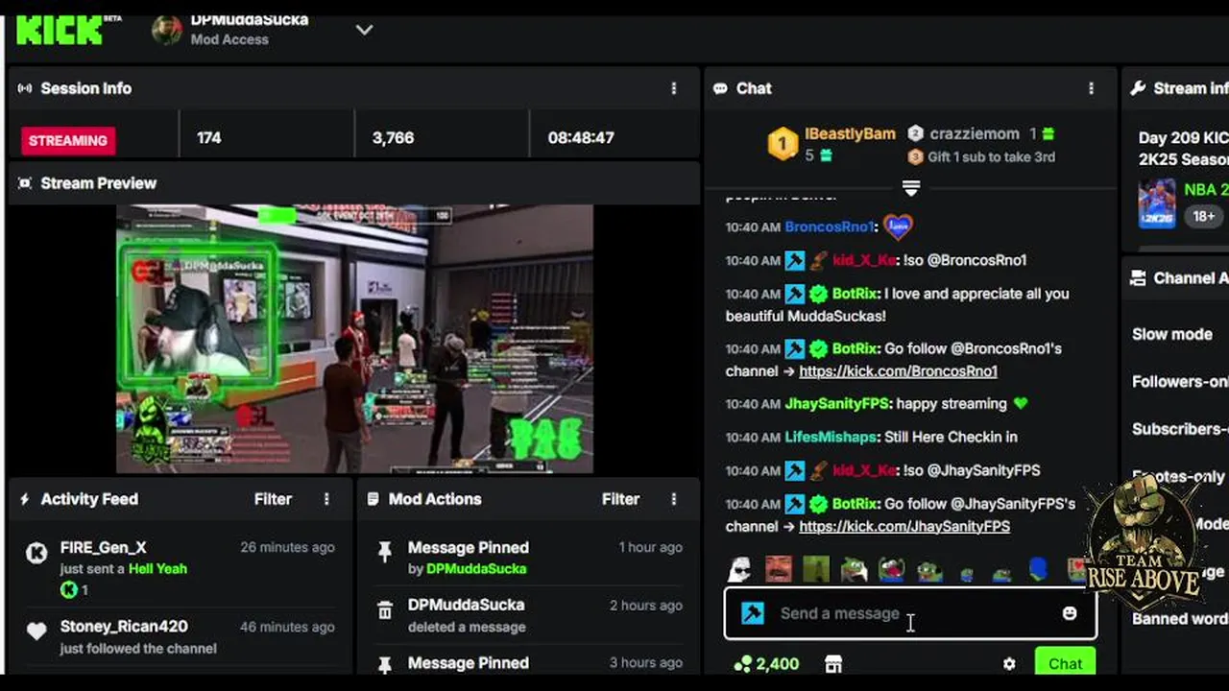
Task: Click the LifesMishaps username in chat
Action: point(831,437)
